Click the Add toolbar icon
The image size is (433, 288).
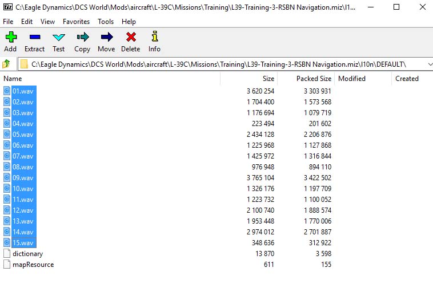click(x=11, y=37)
